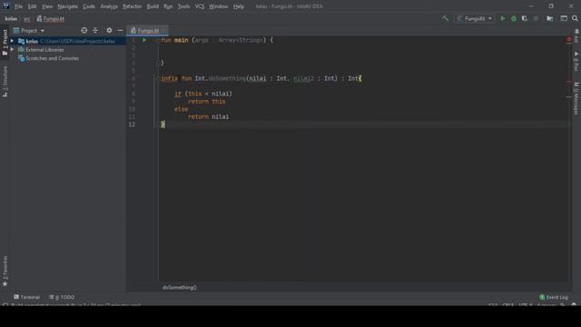Open the Project view type dropdown
Image resolution: width=581 pixels, height=327 pixels.
click(x=29, y=30)
